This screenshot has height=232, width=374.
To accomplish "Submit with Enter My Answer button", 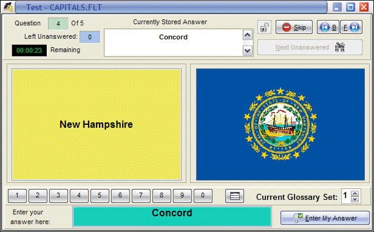I will tap(325, 217).
